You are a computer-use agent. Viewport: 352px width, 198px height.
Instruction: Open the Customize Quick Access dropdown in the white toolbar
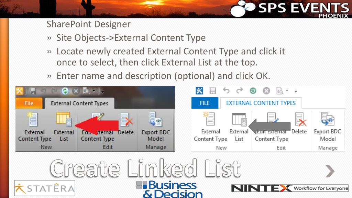pos(296,91)
